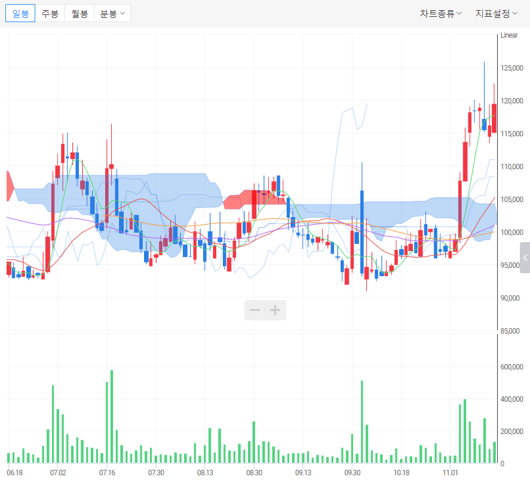Click the 90,000 price axis label
Image resolution: width=530 pixels, height=483 pixels.
(x=510, y=298)
